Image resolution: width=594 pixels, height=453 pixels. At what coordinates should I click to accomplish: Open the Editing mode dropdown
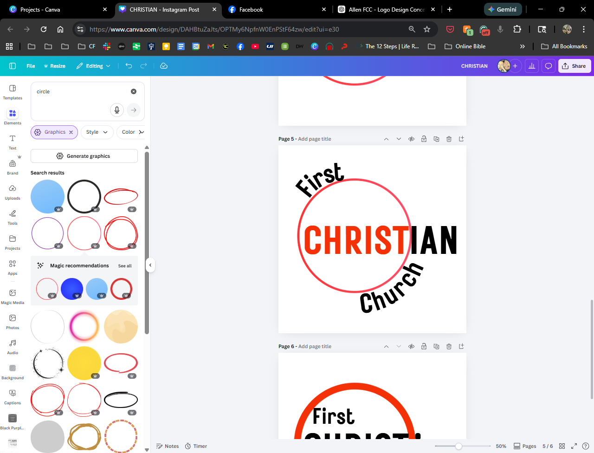tap(94, 66)
